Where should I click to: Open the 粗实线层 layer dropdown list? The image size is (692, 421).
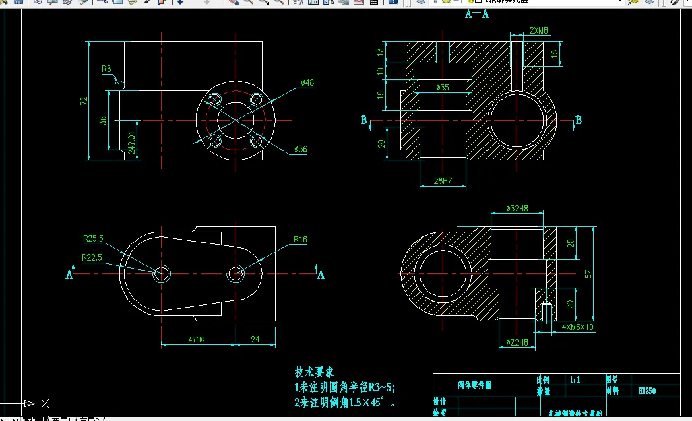click(x=620, y=3)
